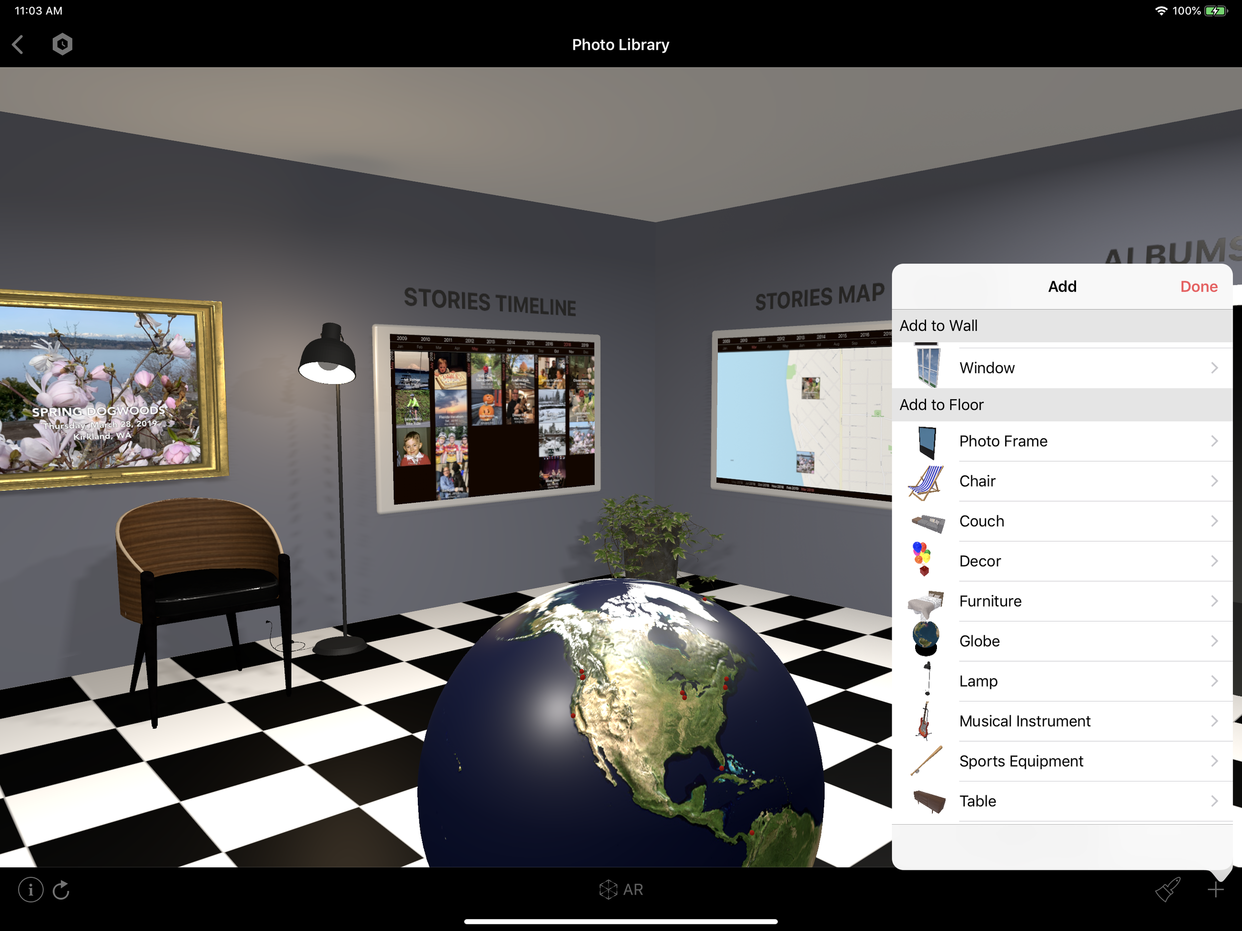
Task: Click the baseball bat icon
Action: [927, 761]
